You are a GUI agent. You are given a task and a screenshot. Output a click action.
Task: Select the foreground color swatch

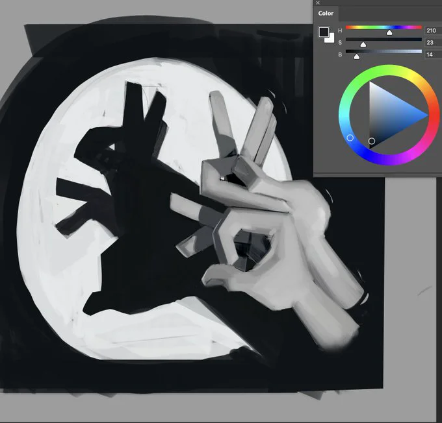tap(324, 32)
